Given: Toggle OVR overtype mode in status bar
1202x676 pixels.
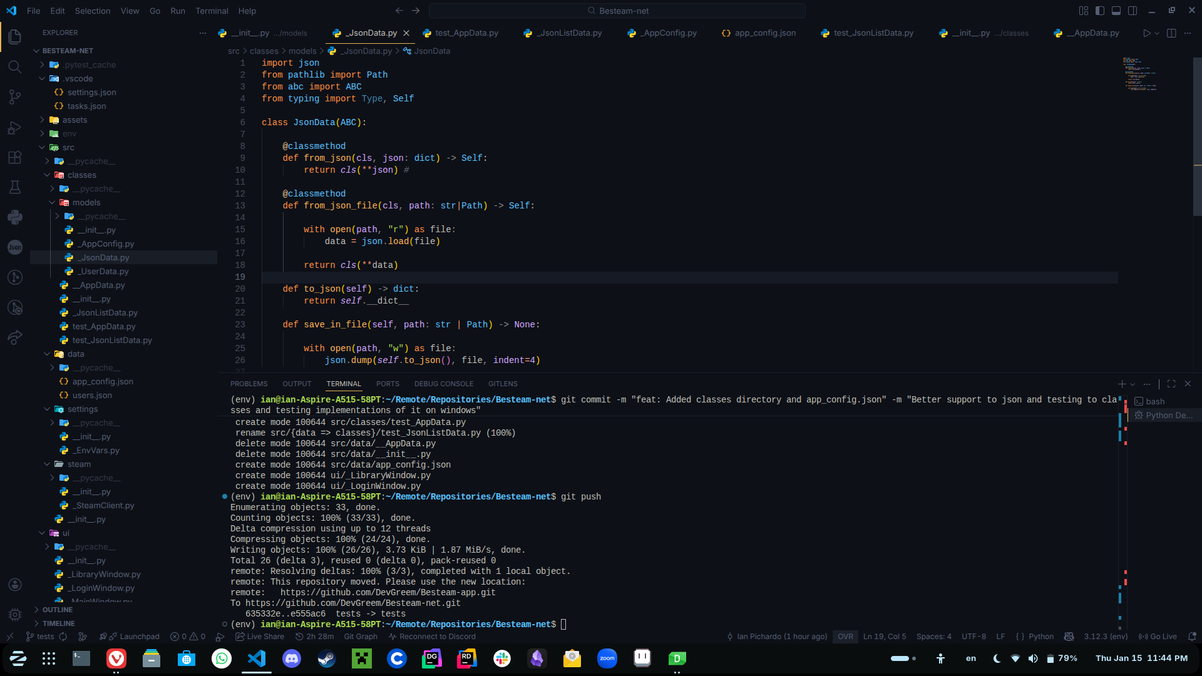Looking at the screenshot, I should coord(845,637).
